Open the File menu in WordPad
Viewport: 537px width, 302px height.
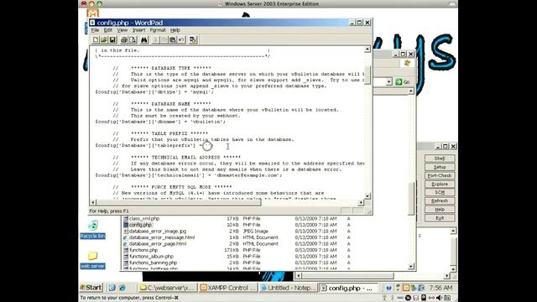pyautogui.click(x=95, y=30)
